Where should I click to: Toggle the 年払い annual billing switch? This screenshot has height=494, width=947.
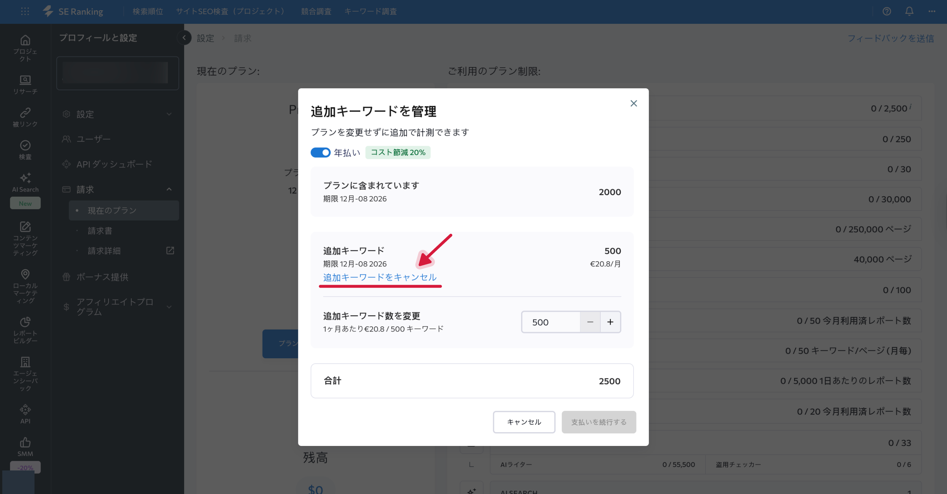pos(320,153)
